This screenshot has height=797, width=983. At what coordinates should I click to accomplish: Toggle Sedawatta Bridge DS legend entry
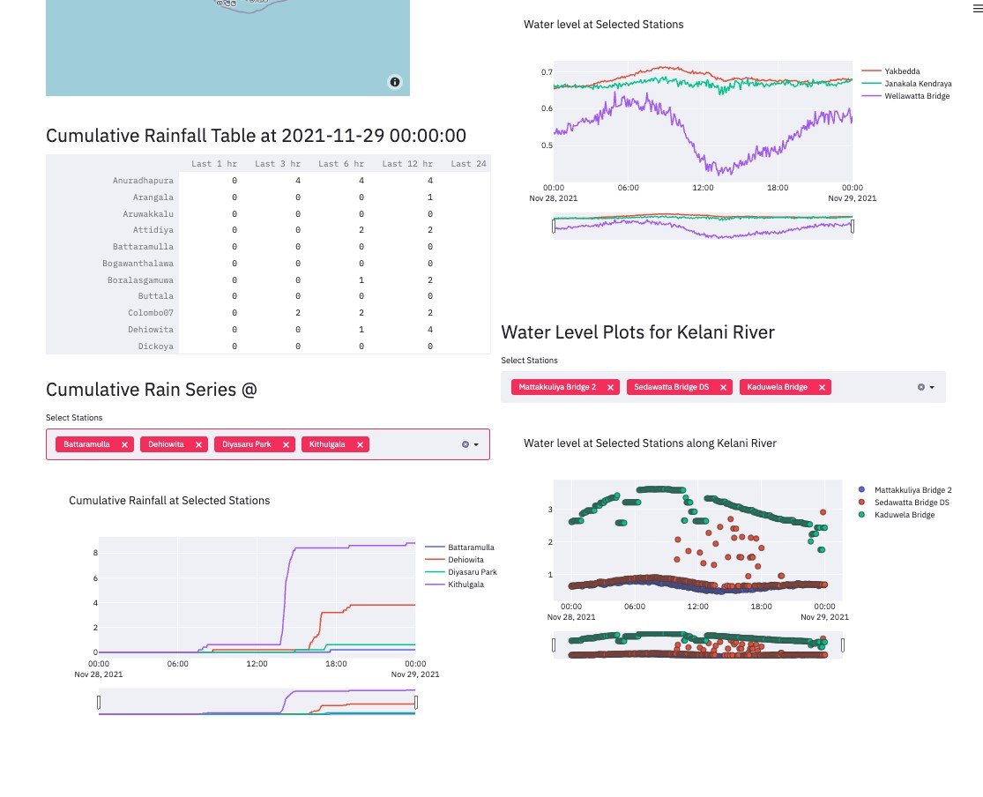tap(911, 502)
